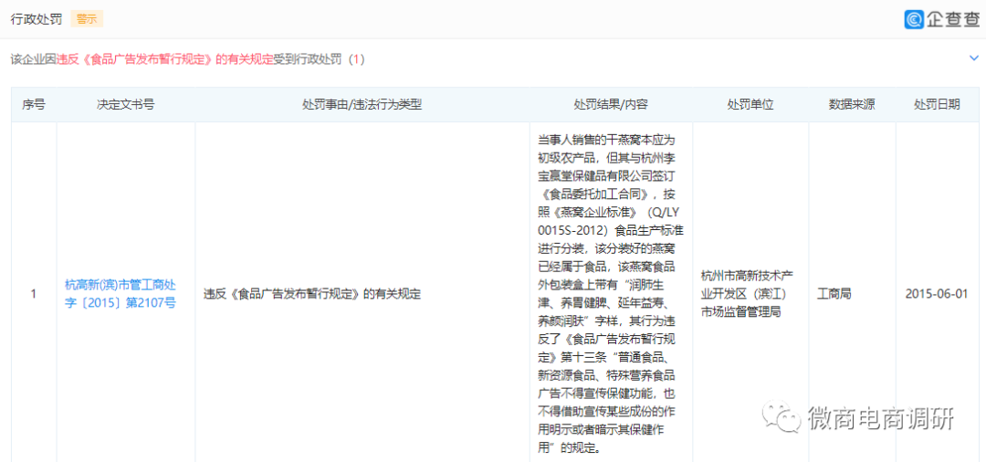The width and height of the screenshot is (986, 462).
Task: Collapse the penalty section with the chevron
Action: (x=973, y=58)
